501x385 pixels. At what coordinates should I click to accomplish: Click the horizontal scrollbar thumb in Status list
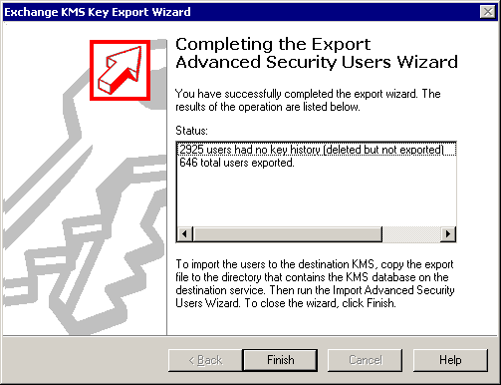[x=288, y=233]
